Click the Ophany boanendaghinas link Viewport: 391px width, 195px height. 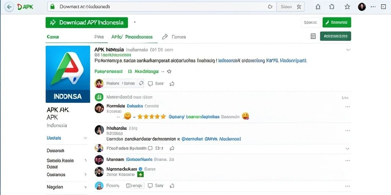coord(194,117)
